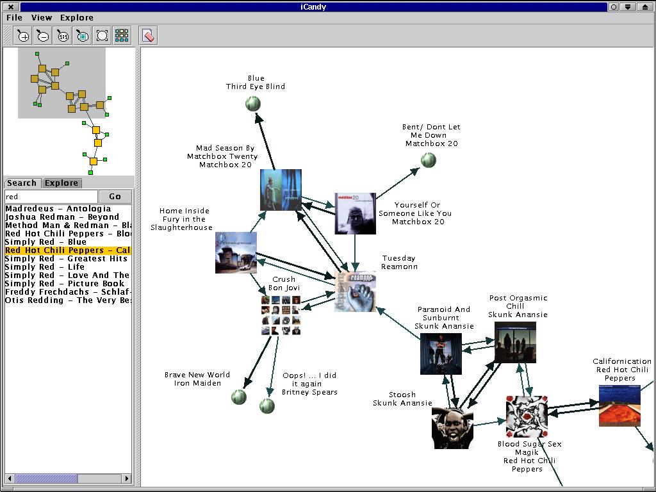The image size is (656, 492).
Task: Click the search text field containing 'red'
Action: click(x=51, y=197)
